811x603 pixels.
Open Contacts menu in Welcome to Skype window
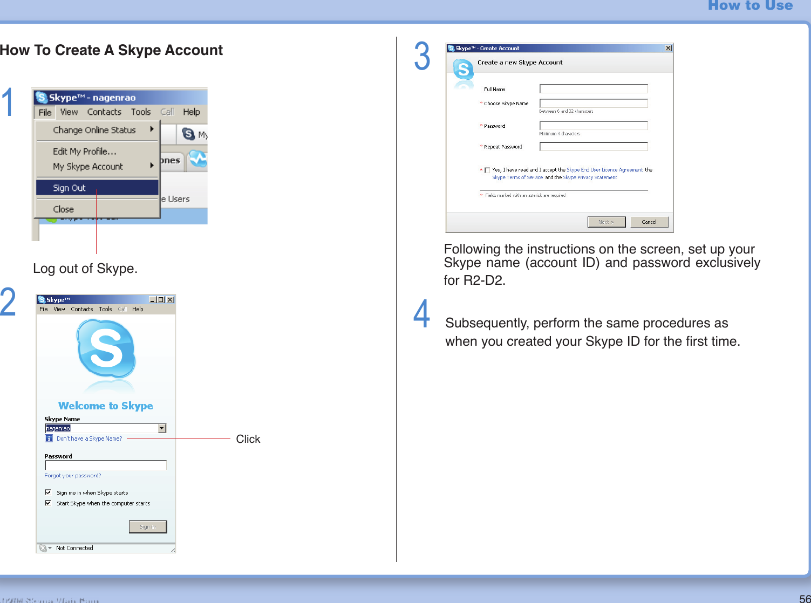82,309
